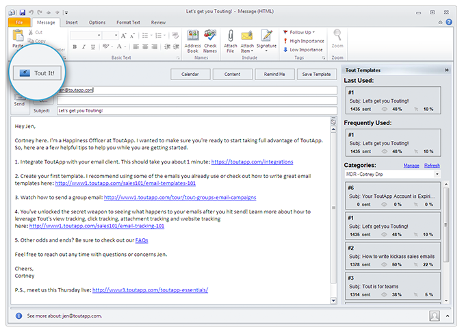
Task: Click in the Subject field
Action: click(x=197, y=111)
